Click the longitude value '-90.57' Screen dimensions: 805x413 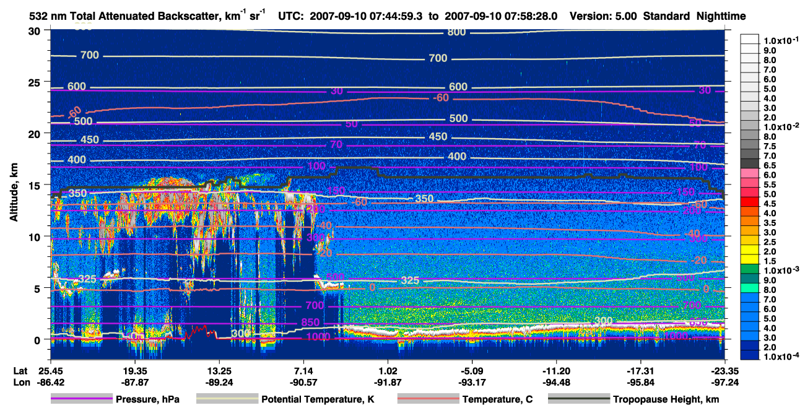click(303, 383)
